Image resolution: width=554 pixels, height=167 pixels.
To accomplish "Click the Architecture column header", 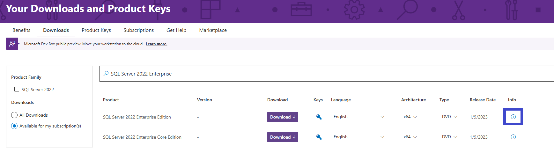I will 413,100.
